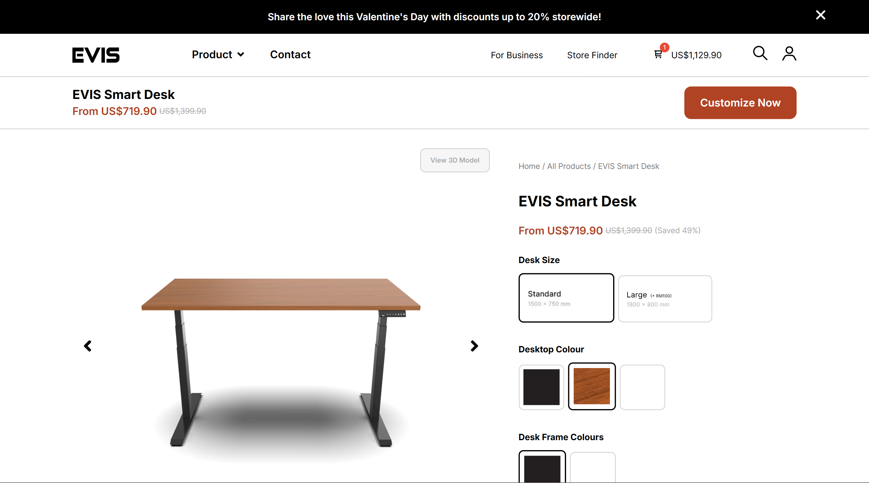Open the shopping cart icon
Viewport: 869px width, 483px height.
(x=657, y=55)
